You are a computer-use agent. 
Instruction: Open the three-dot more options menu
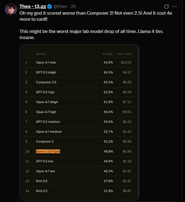(174, 6)
